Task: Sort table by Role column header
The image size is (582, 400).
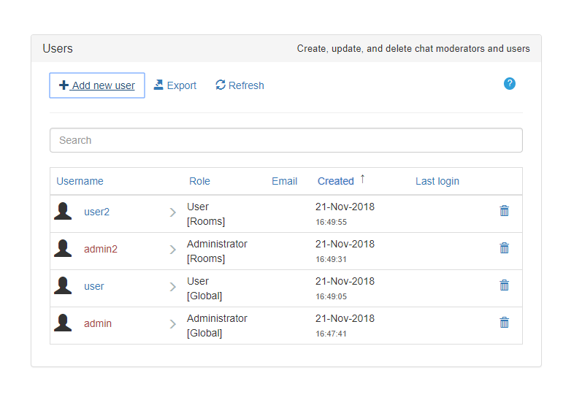Action: 199,181
